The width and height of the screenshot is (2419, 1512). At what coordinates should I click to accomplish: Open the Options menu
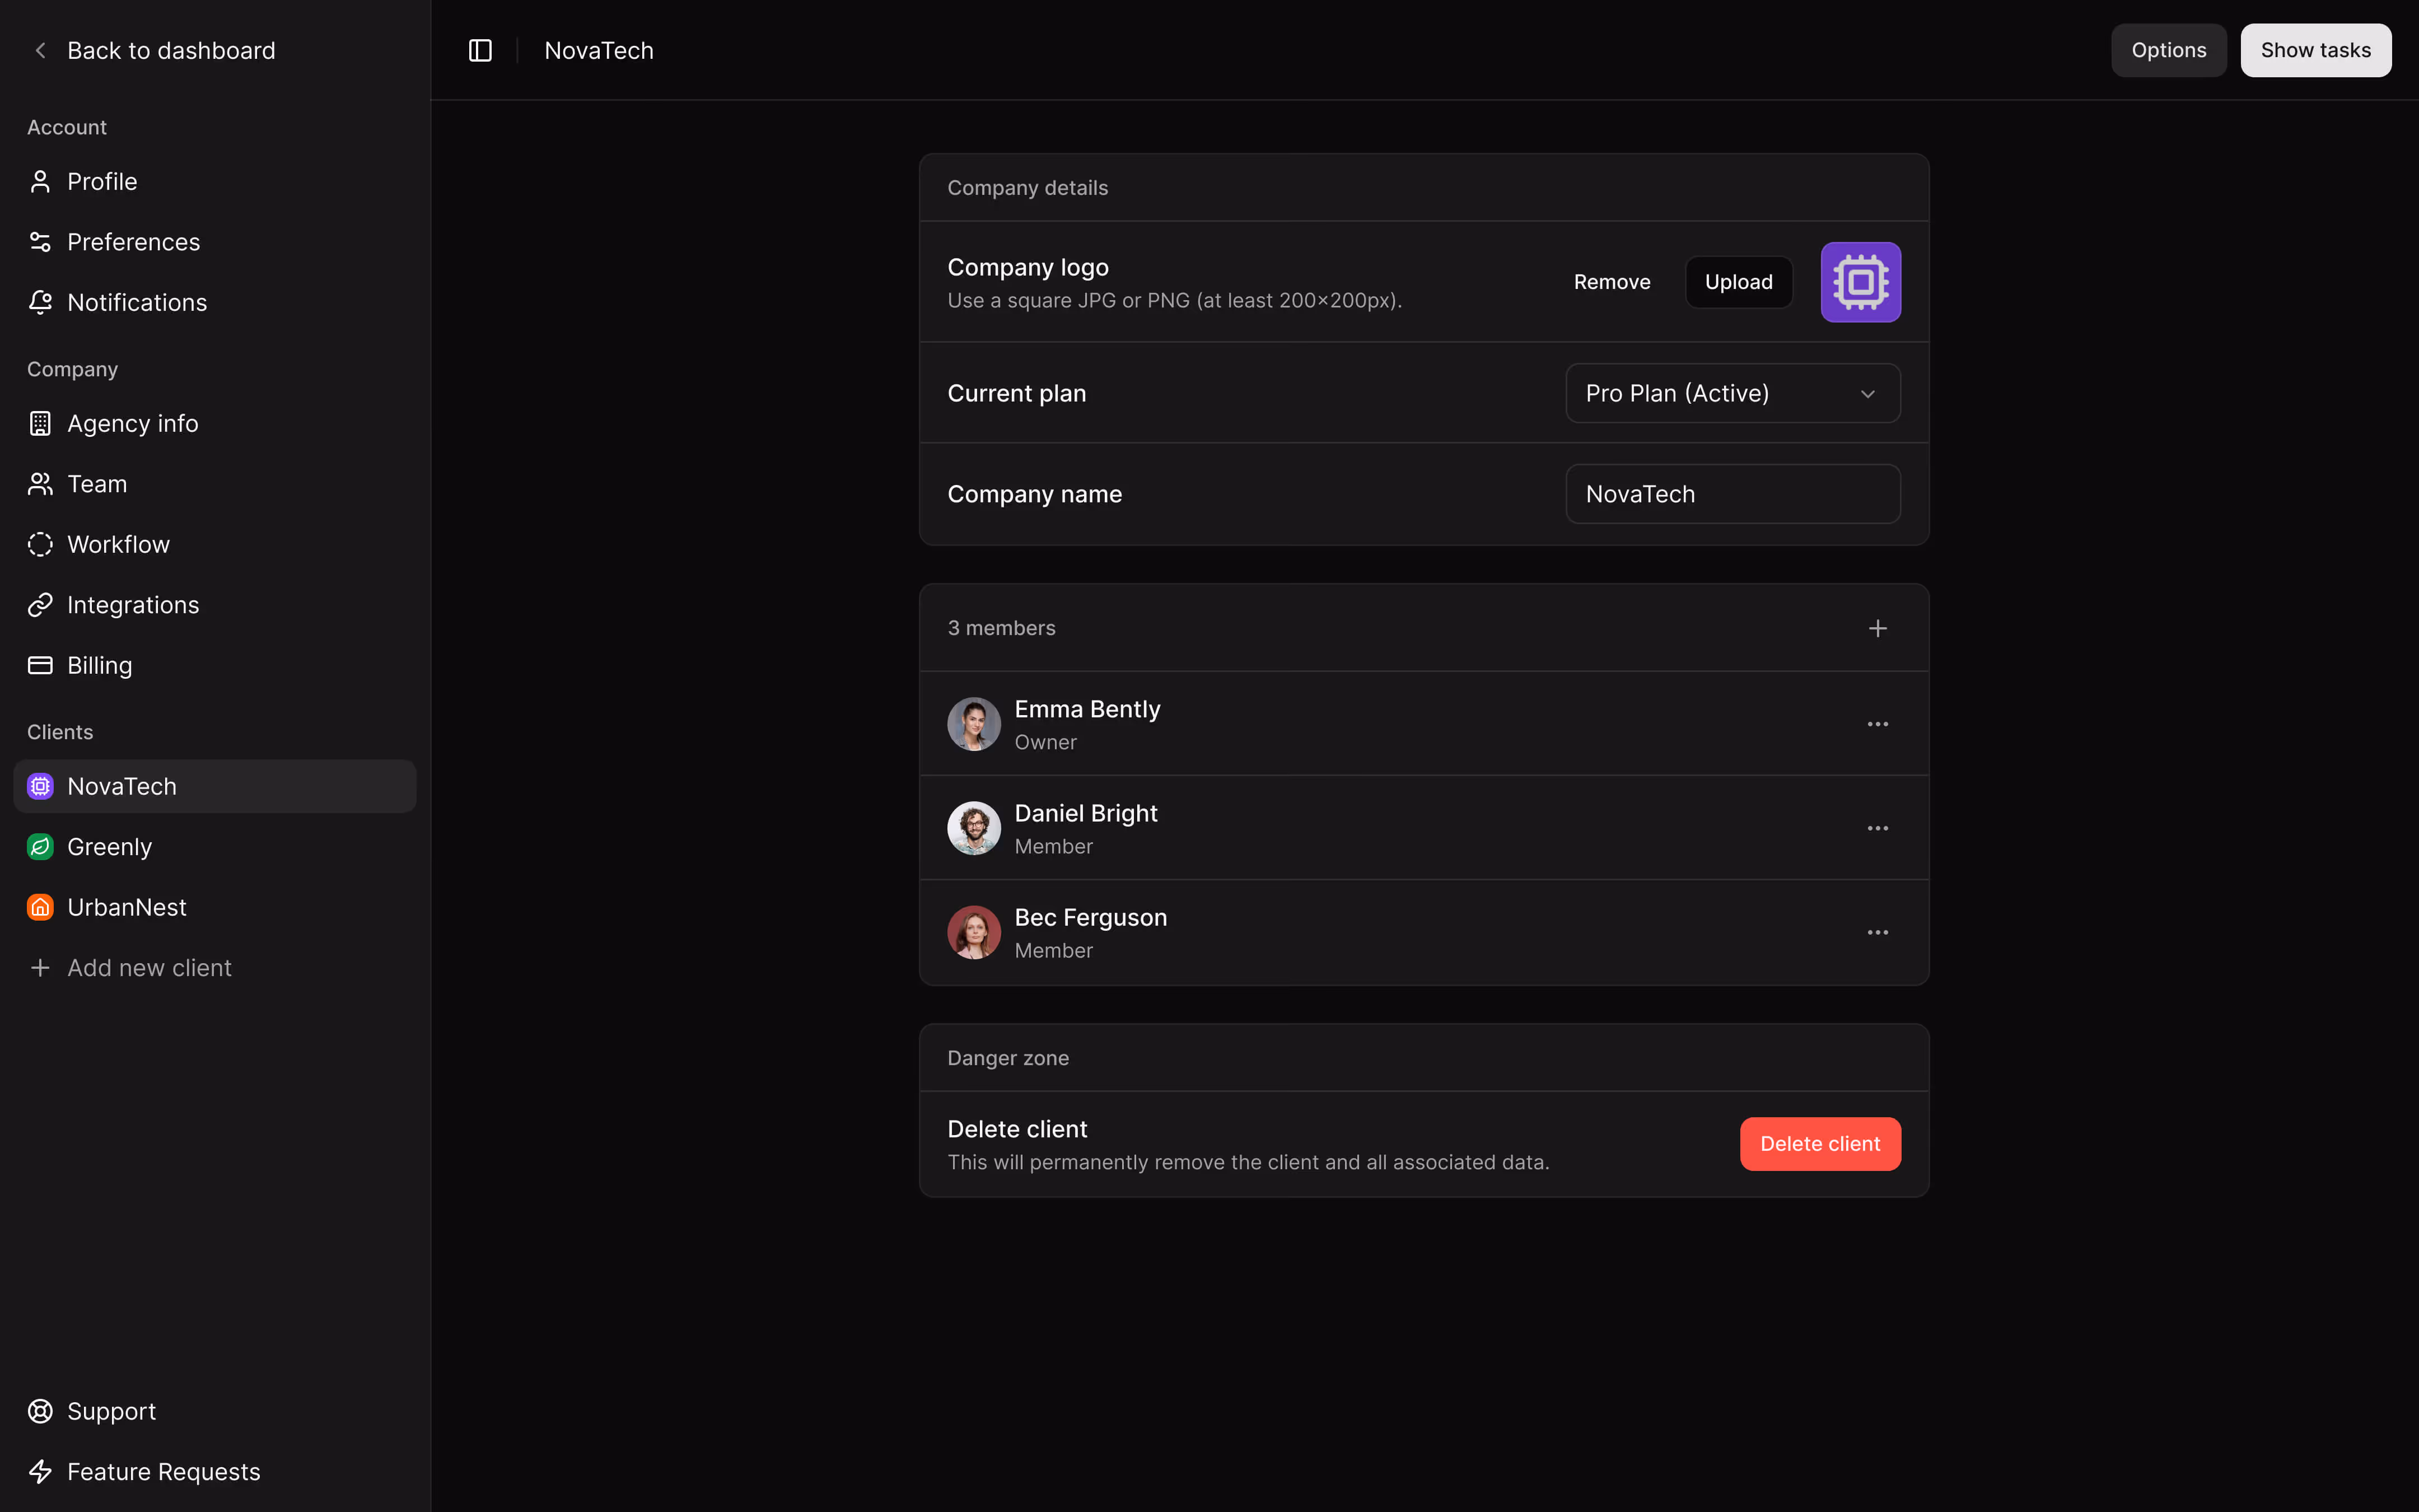coord(2168,50)
